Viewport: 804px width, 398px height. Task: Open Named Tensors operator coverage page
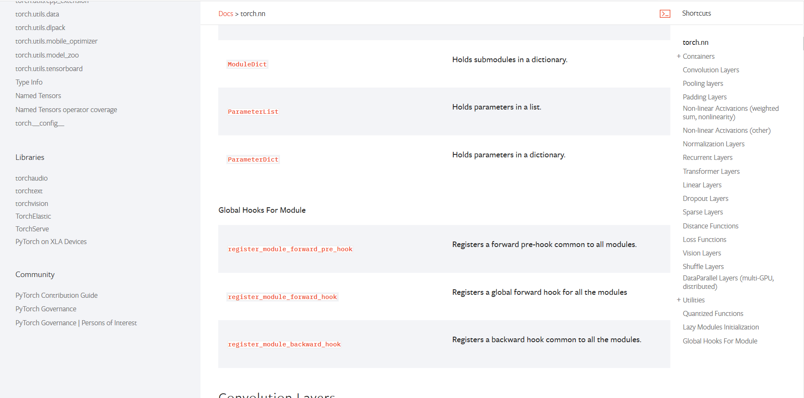pos(66,110)
